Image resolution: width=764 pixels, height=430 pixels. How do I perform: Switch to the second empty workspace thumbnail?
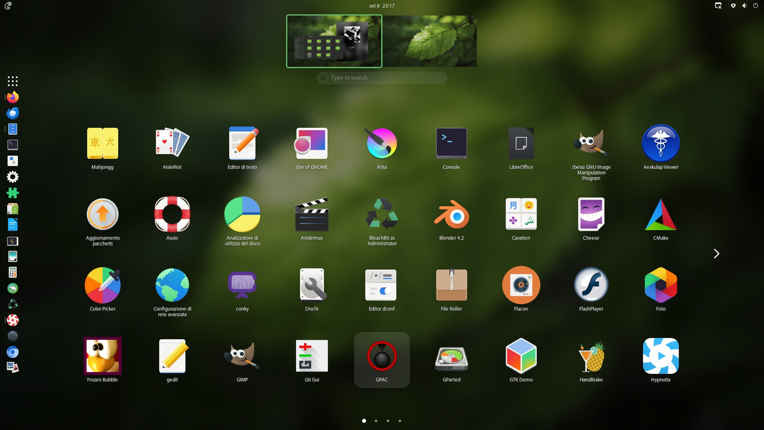[x=430, y=41]
